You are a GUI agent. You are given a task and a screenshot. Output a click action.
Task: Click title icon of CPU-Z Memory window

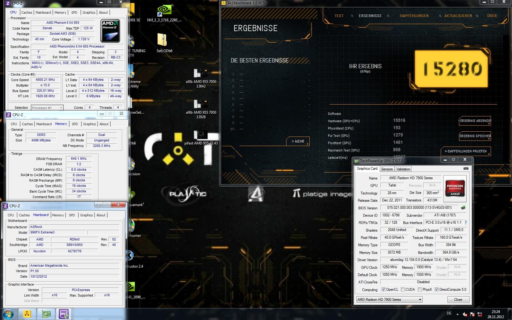(9, 115)
